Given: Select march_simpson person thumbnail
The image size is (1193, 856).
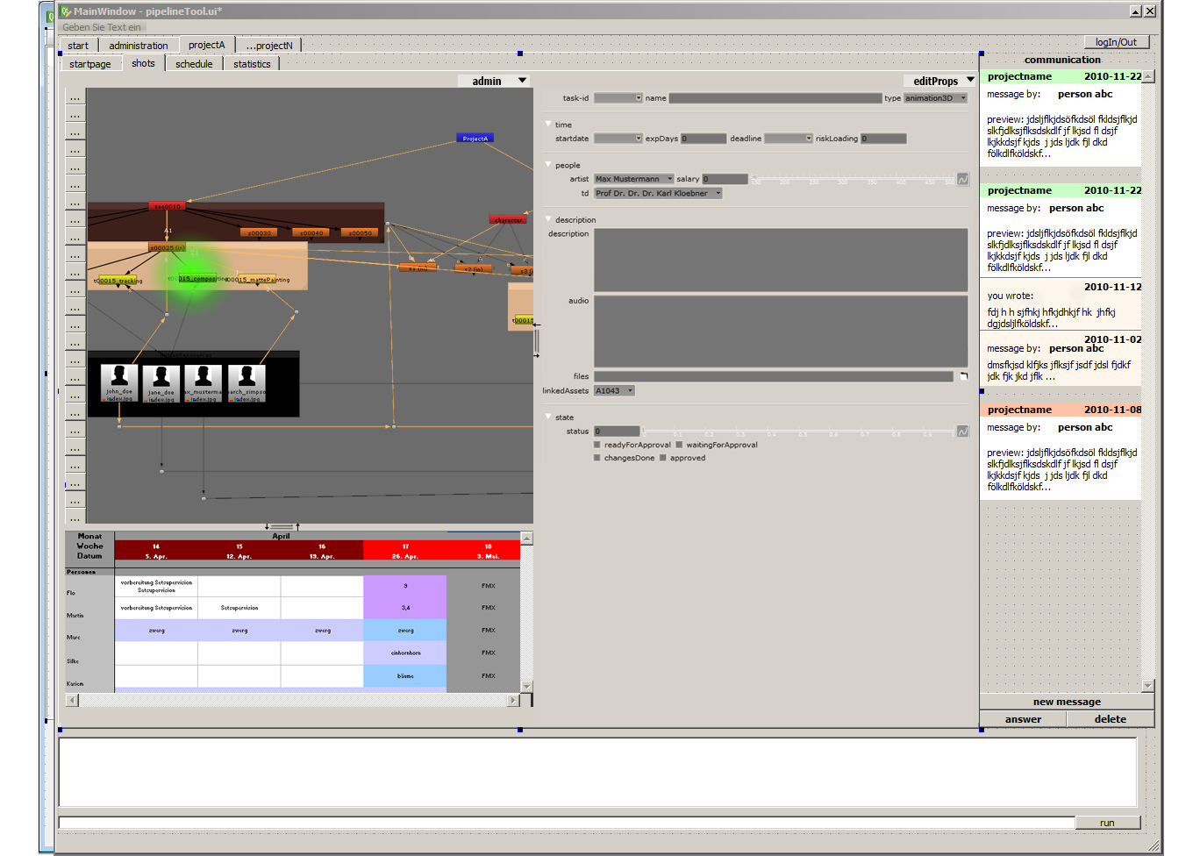Looking at the screenshot, I should (x=246, y=383).
